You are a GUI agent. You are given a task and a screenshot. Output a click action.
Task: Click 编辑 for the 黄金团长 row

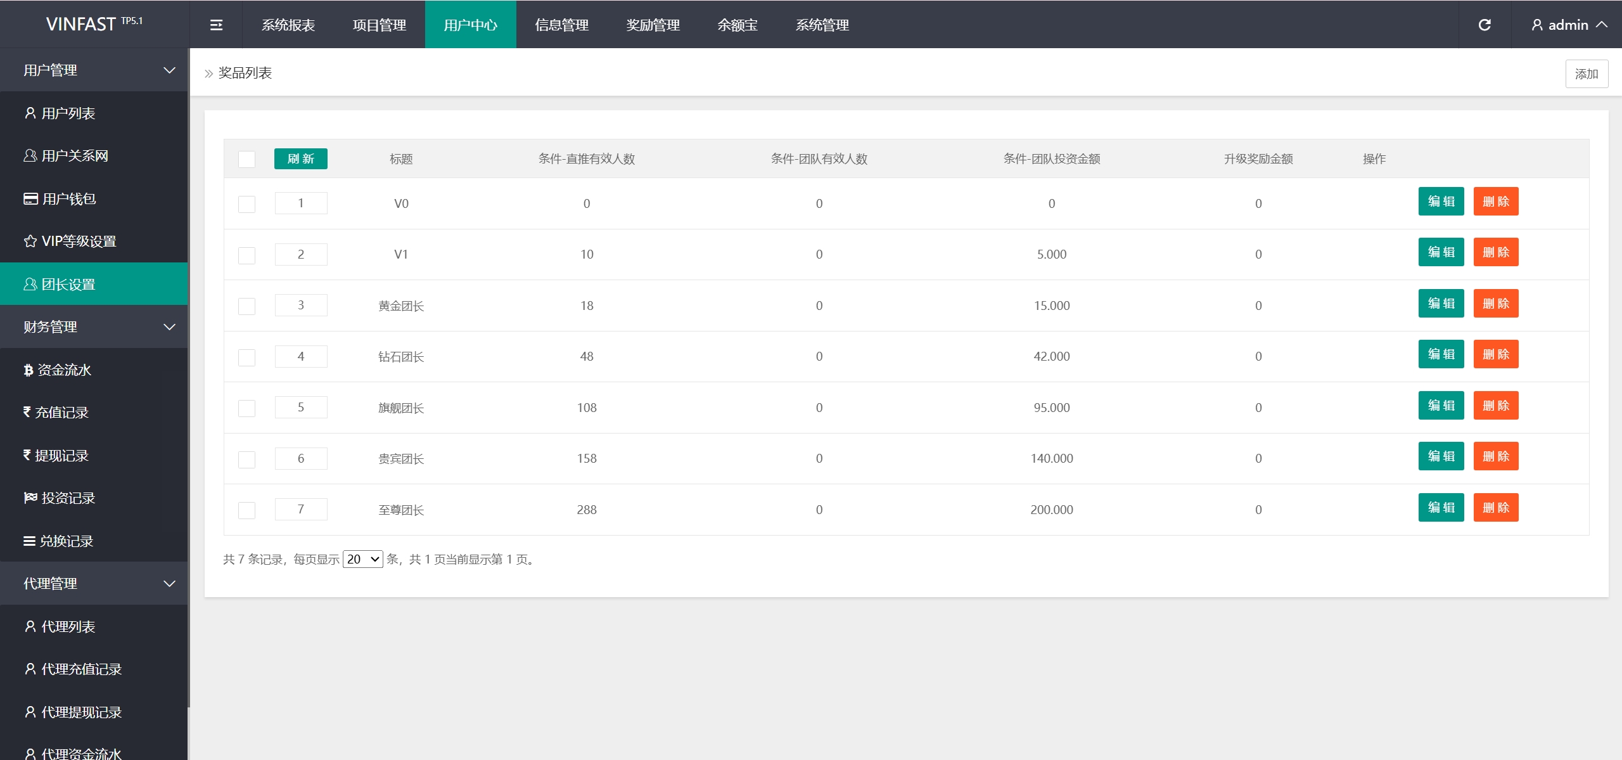tap(1441, 304)
